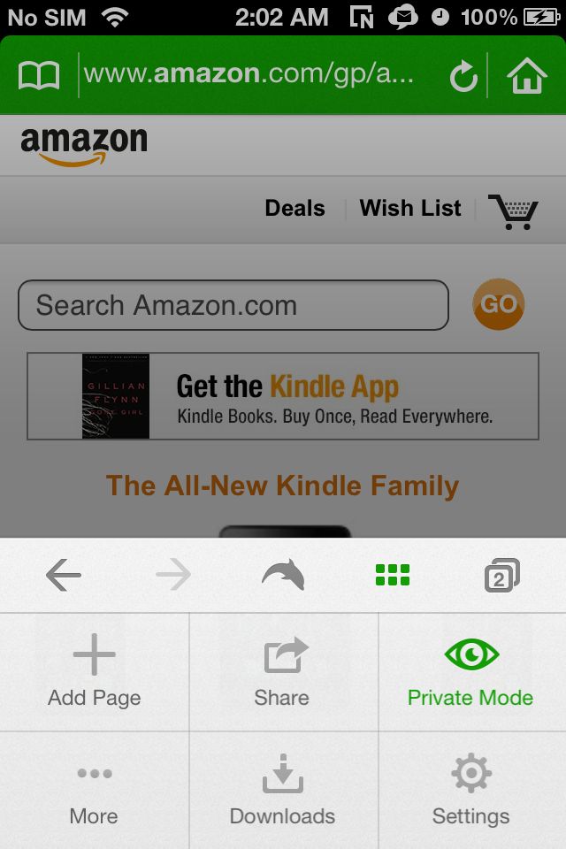566x849 pixels.
Task: Tap the back arrow
Action: click(64, 575)
